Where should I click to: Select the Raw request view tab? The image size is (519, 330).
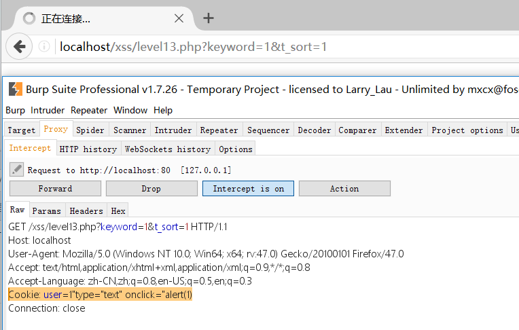(x=17, y=210)
